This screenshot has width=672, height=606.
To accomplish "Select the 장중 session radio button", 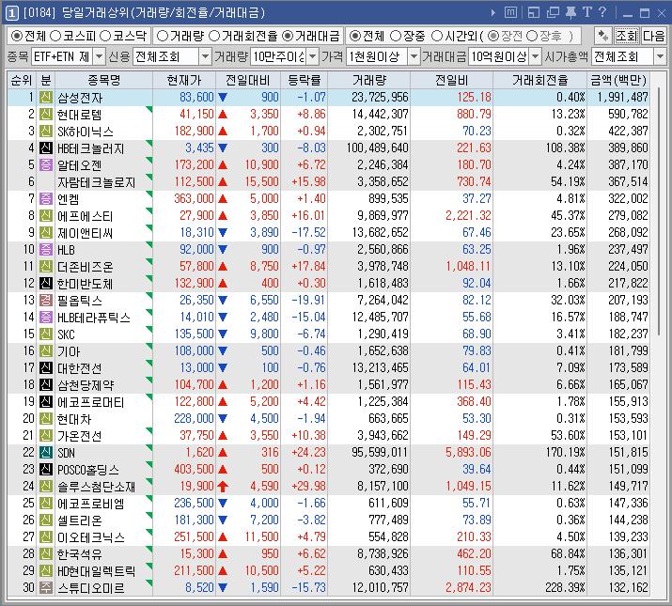I will [396, 36].
